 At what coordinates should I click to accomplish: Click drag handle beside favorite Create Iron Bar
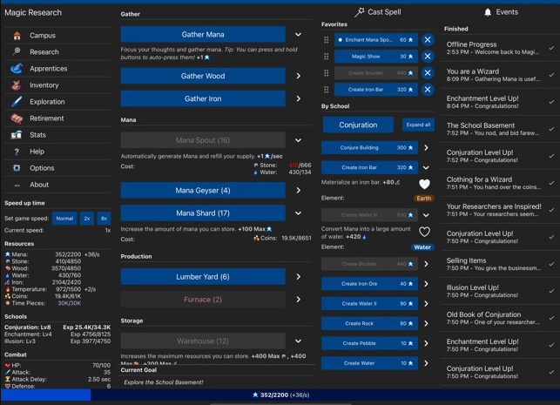326,90
